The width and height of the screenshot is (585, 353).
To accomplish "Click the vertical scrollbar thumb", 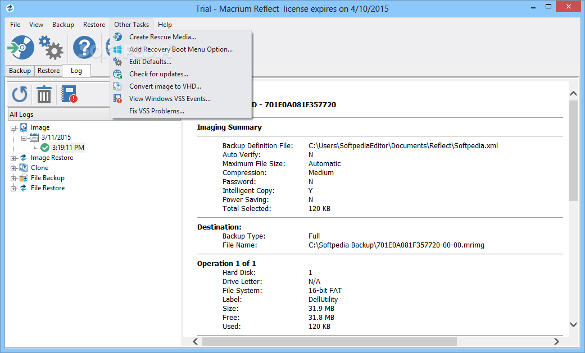I will (x=573, y=151).
